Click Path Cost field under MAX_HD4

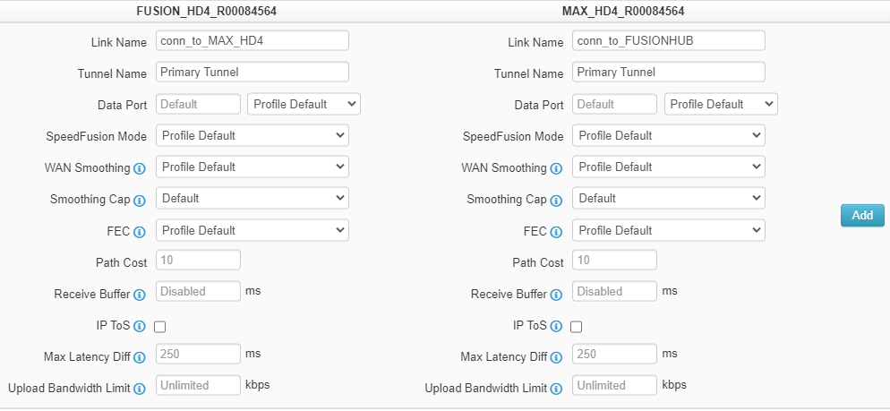614,260
